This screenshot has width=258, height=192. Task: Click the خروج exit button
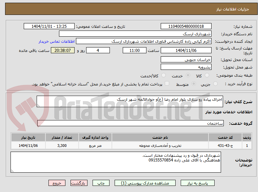pos(57,183)
